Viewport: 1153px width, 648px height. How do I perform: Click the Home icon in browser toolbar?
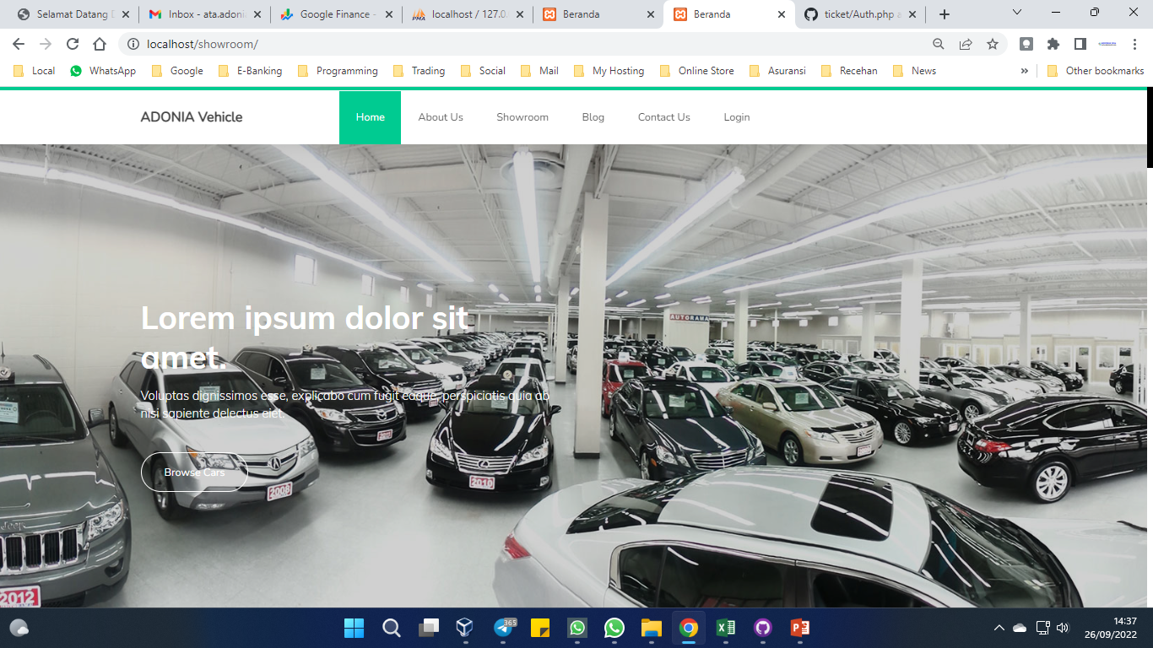(x=100, y=44)
